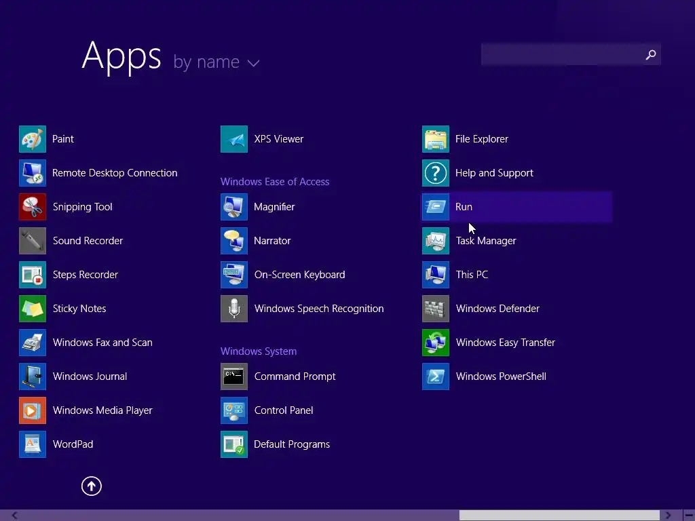Click the 'Sound Recorder' label
The width and height of the screenshot is (695, 521).
tap(88, 241)
